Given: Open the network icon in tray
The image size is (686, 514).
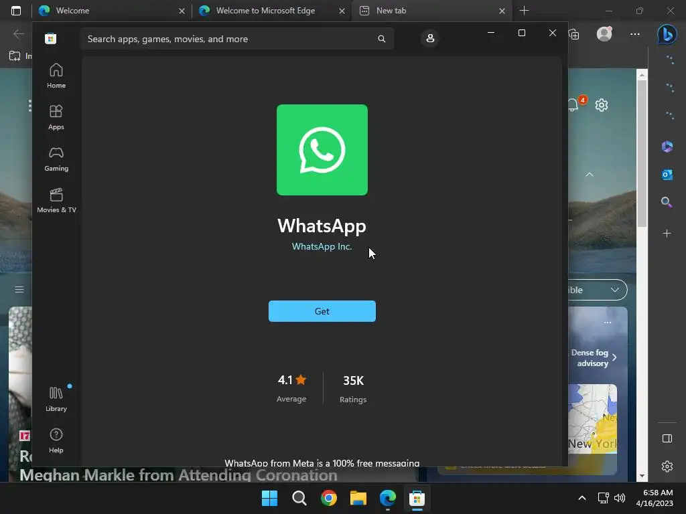Looking at the screenshot, I should click(x=604, y=498).
